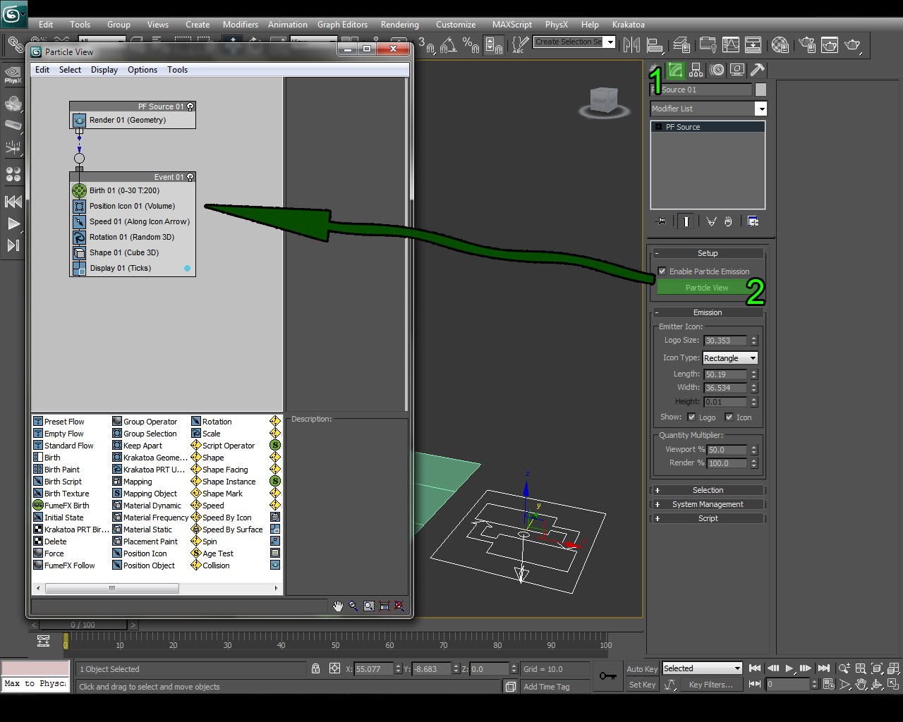Toggle Spinner Snap in main toolbar
The width and height of the screenshot is (903, 722).
click(494, 46)
